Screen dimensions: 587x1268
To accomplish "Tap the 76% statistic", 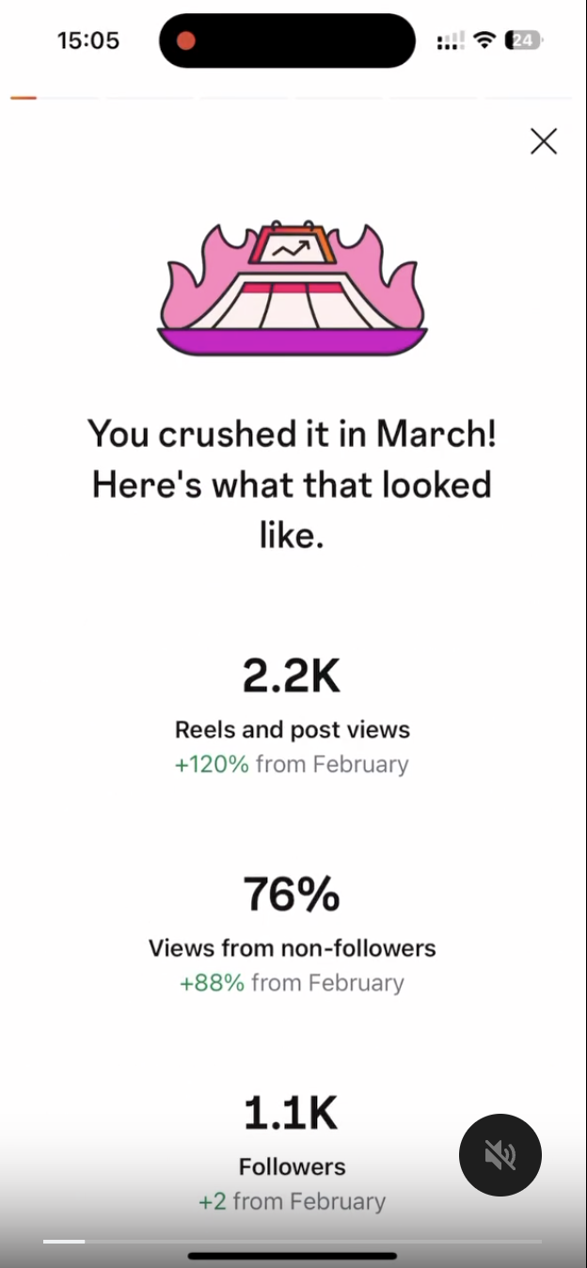I will click(292, 894).
